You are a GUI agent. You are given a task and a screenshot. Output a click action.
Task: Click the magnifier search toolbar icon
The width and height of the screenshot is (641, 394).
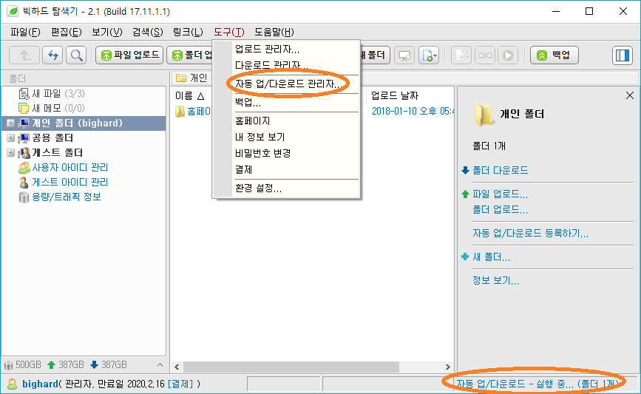[x=76, y=55]
